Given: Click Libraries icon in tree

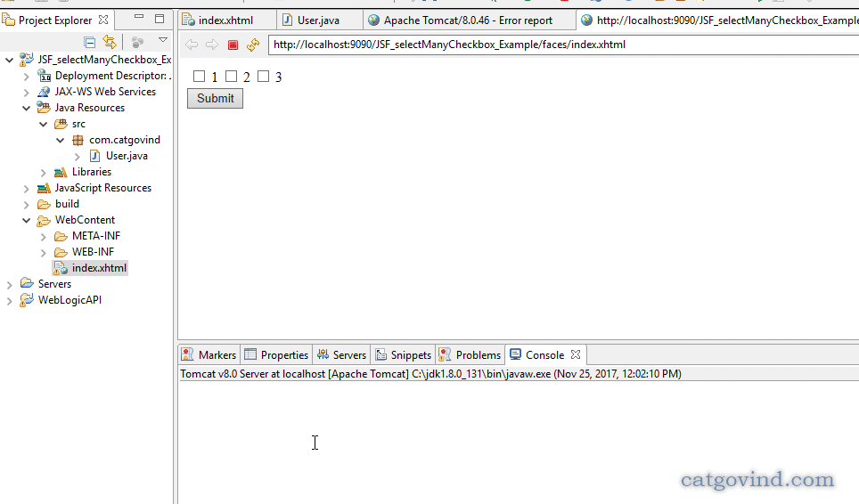Looking at the screenshot, I should coord(61,173).
